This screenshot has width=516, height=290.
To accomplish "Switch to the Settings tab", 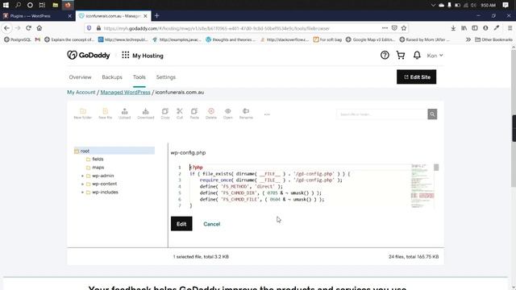I will [x=166, y=77].
